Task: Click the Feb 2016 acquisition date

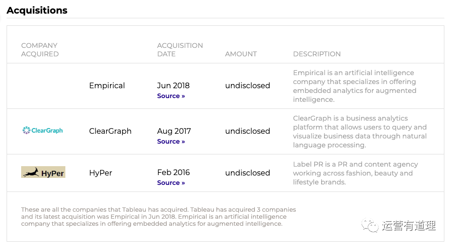Action: [x=174, y=173]
